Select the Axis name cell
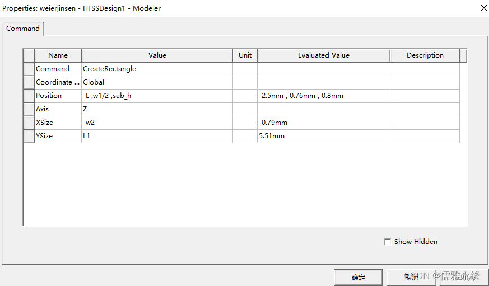This screenshot has width=489, height=286. click(58, 109)
